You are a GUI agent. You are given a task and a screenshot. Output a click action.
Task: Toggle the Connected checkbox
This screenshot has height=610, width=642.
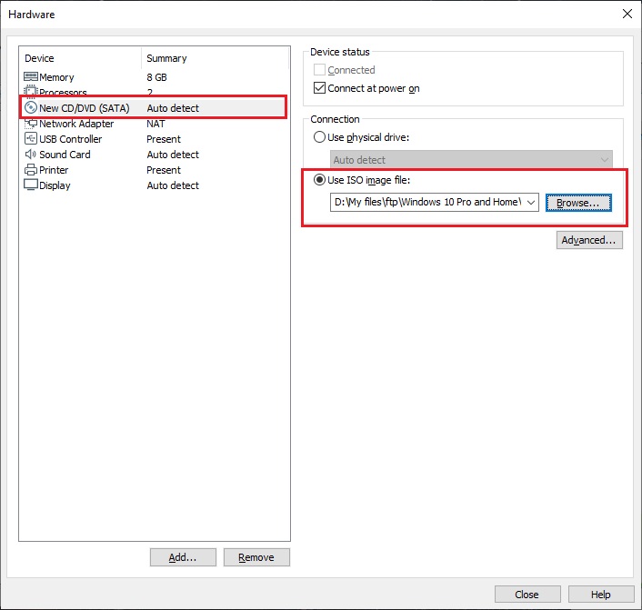click(x=319, y=70)
